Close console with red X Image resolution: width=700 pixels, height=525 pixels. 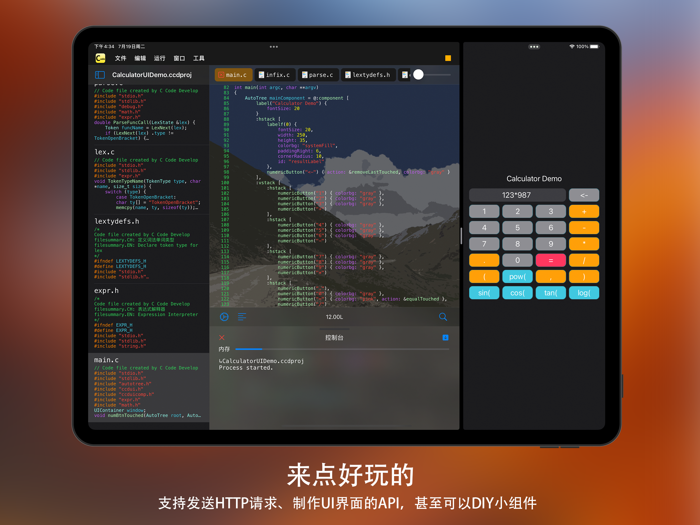click(x=222, y=338)
